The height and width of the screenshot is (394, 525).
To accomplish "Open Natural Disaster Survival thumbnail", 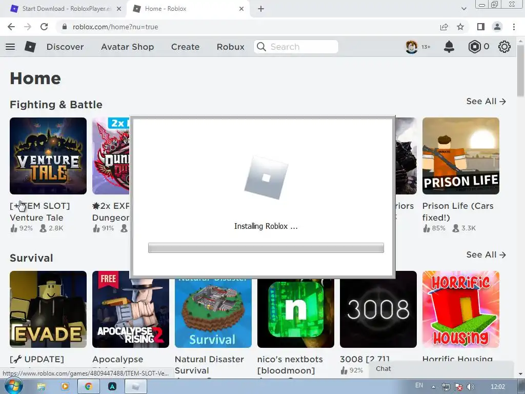I will pos(213,313).
